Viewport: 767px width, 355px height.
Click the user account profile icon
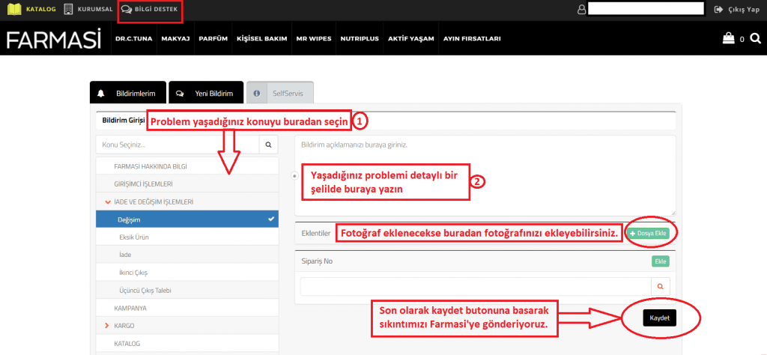(x=581, y=9)
